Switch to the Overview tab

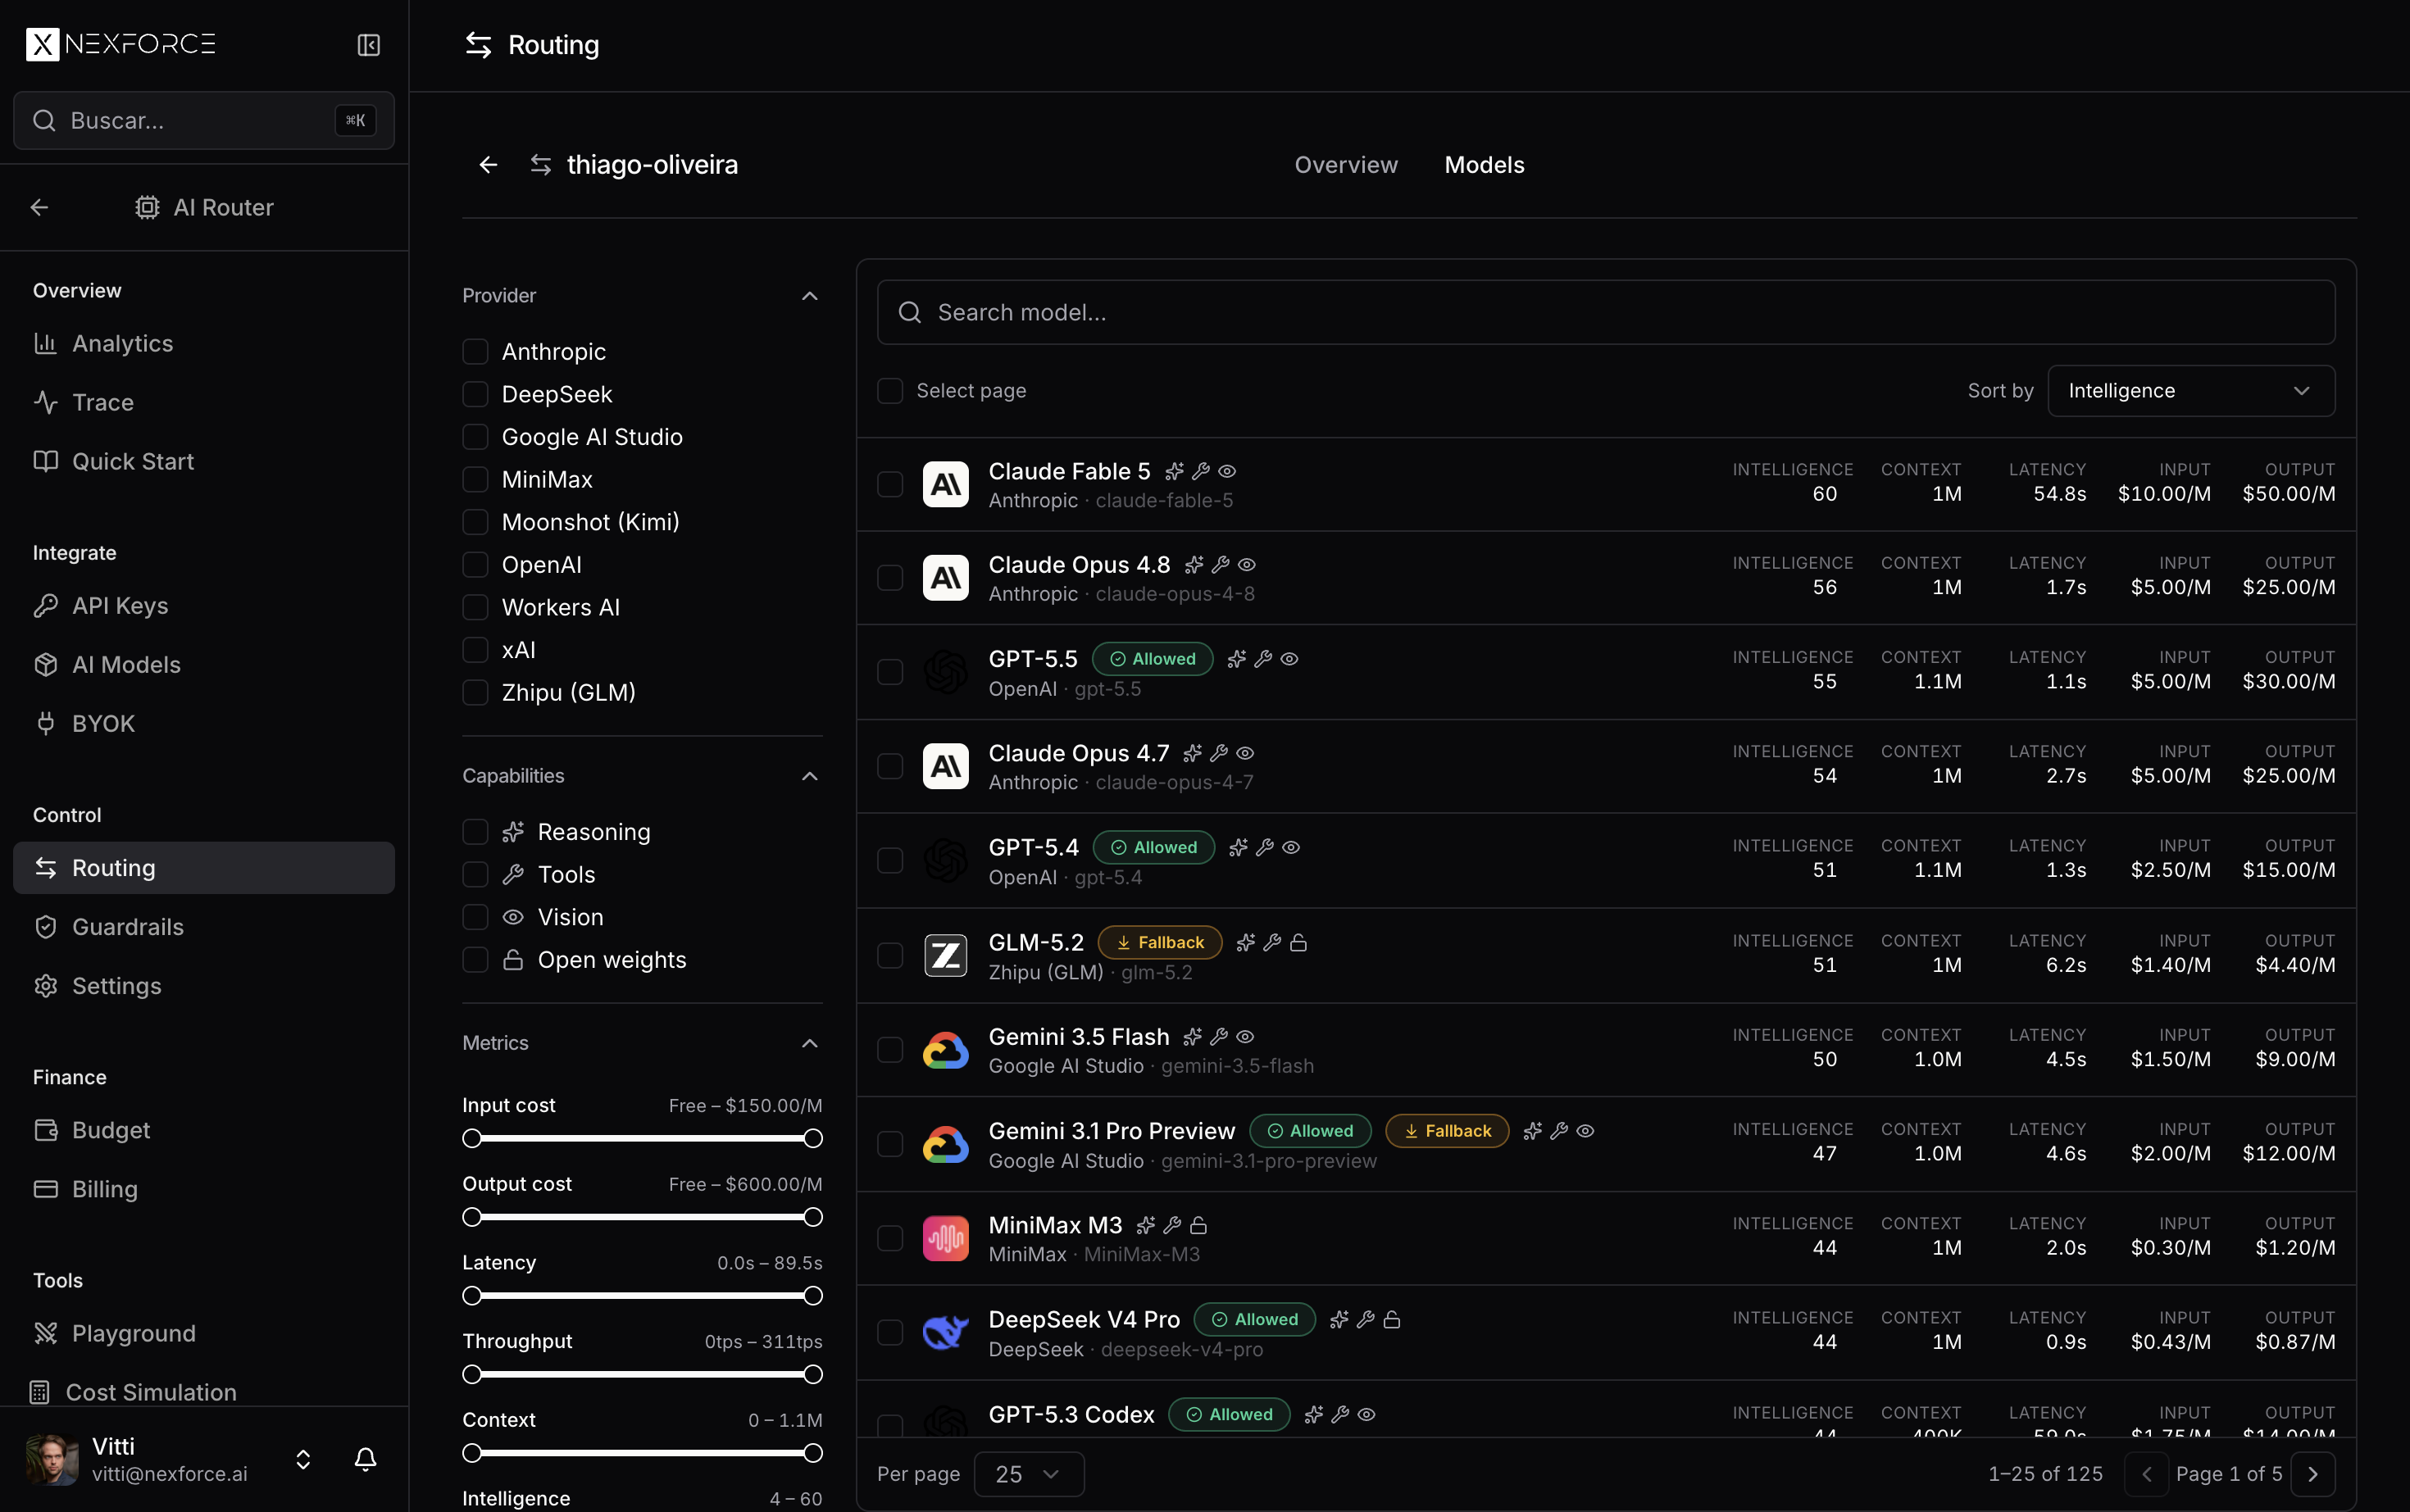pos(1346,165)
